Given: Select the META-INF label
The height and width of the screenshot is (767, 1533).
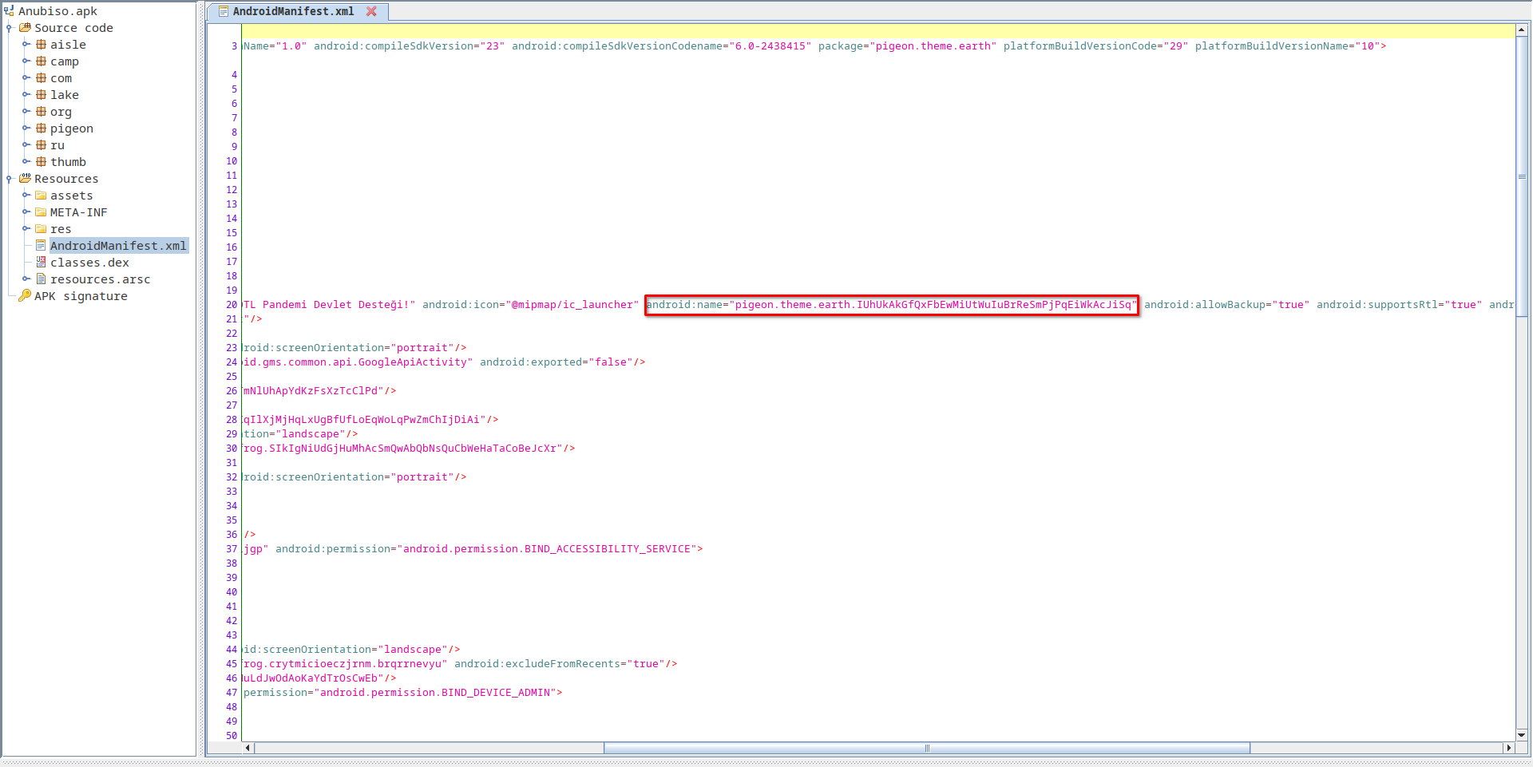Looking at the screenshot, I should click(x=78, y=212).
